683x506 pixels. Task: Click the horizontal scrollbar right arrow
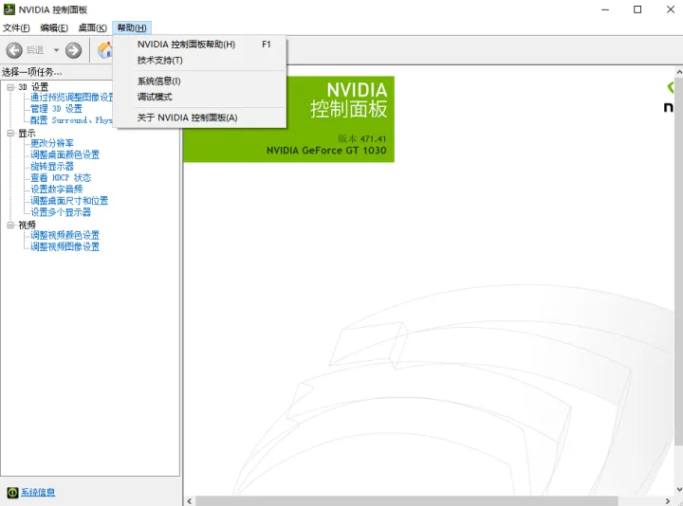668,501
